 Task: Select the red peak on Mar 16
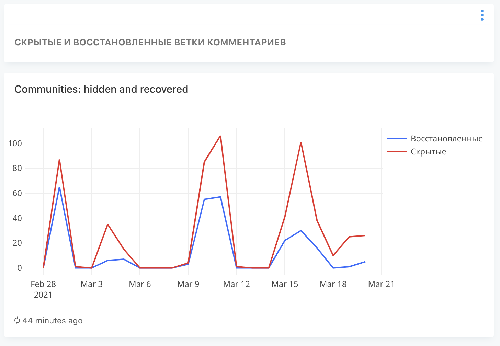point(301,142)
